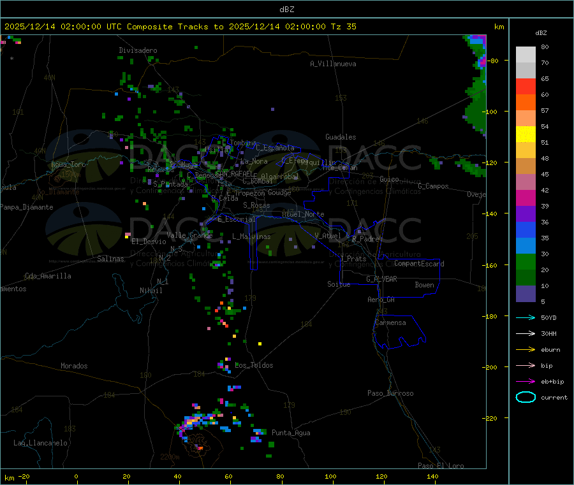
Task: Click the V_Atuel label
Action: click(328, 236)
